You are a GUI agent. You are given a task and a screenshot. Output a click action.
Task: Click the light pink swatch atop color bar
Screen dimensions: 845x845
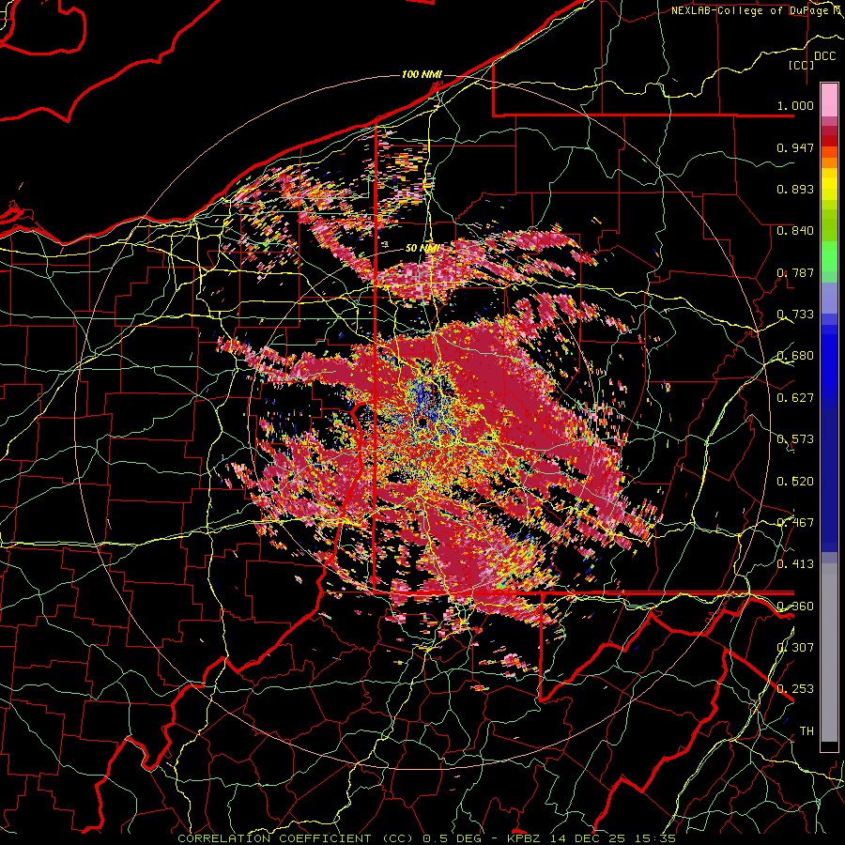[x=829, y=100]
